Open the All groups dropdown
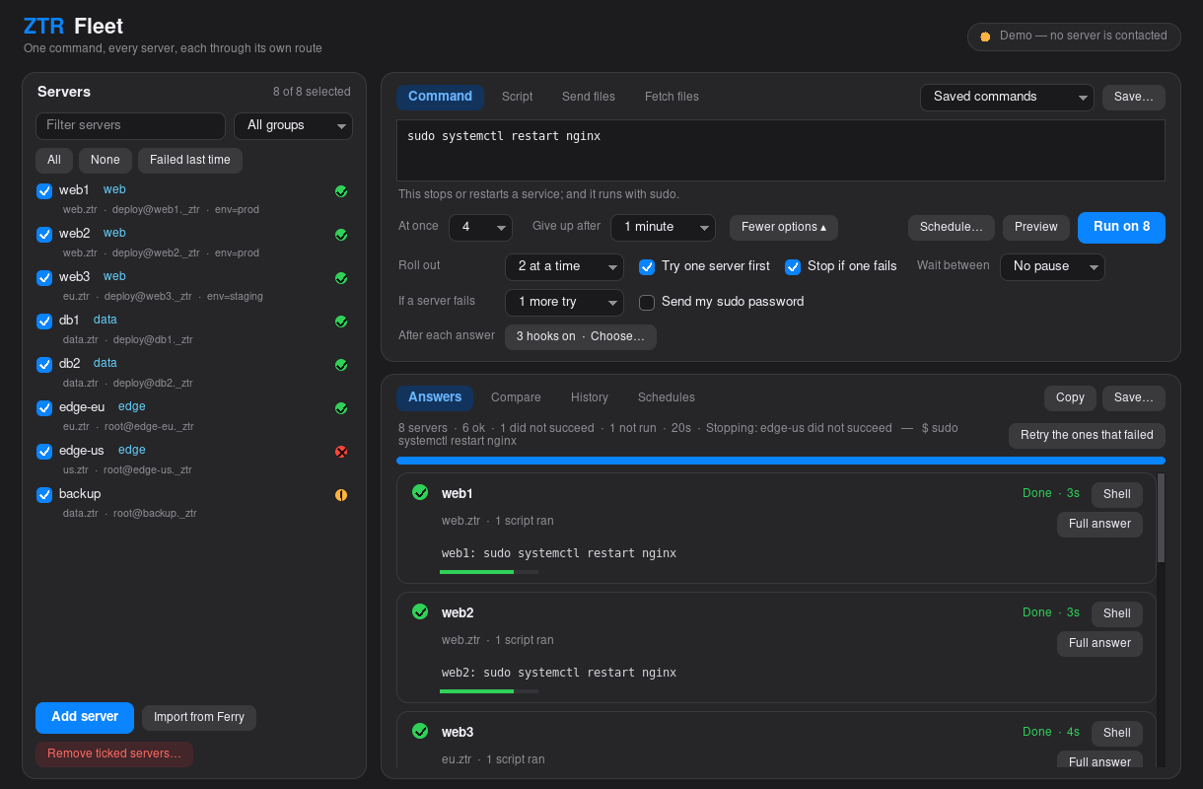This screenshot has height=789, width=1203. tap(293, 126)
